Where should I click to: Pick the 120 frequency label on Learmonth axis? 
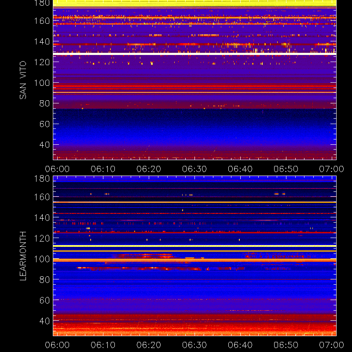coord(42,238)
